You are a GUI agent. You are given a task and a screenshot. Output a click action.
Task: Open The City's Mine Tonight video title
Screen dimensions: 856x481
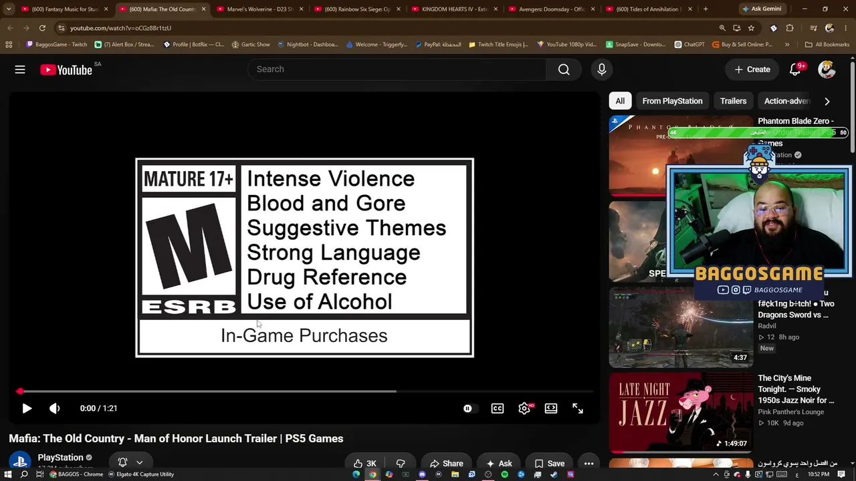(x=796, y=389)
